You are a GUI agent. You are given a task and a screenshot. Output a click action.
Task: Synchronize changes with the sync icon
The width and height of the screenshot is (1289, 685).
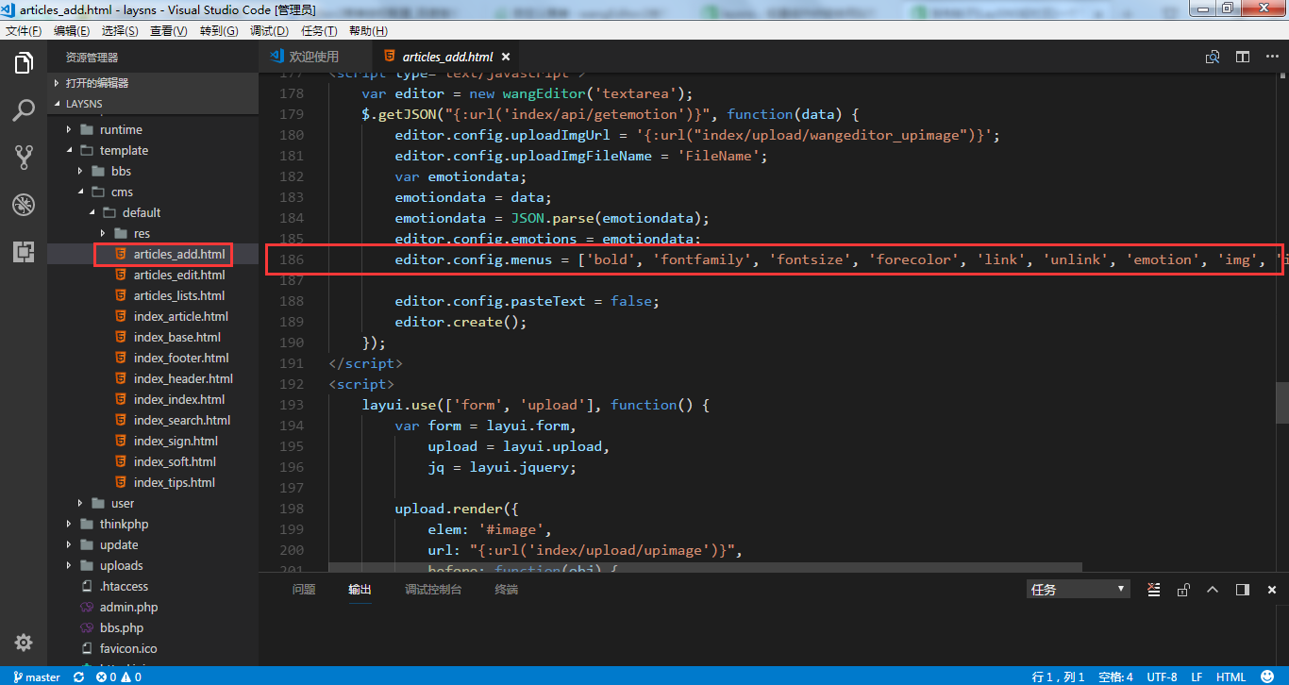[79, 677]
